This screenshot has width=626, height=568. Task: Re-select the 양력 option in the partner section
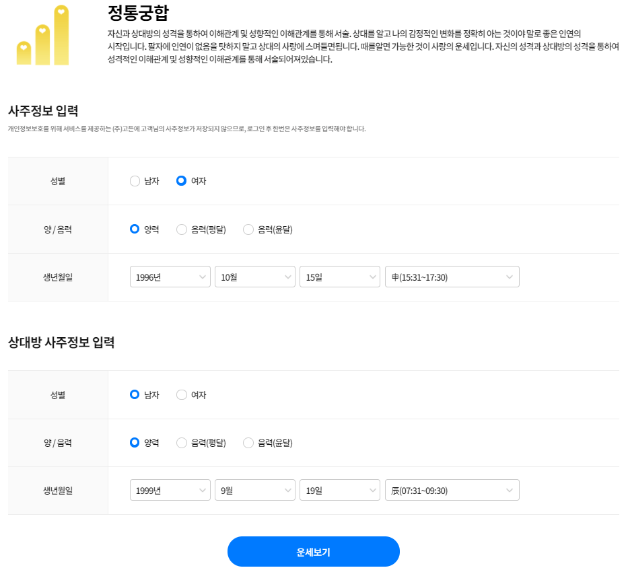coord(135,442)
